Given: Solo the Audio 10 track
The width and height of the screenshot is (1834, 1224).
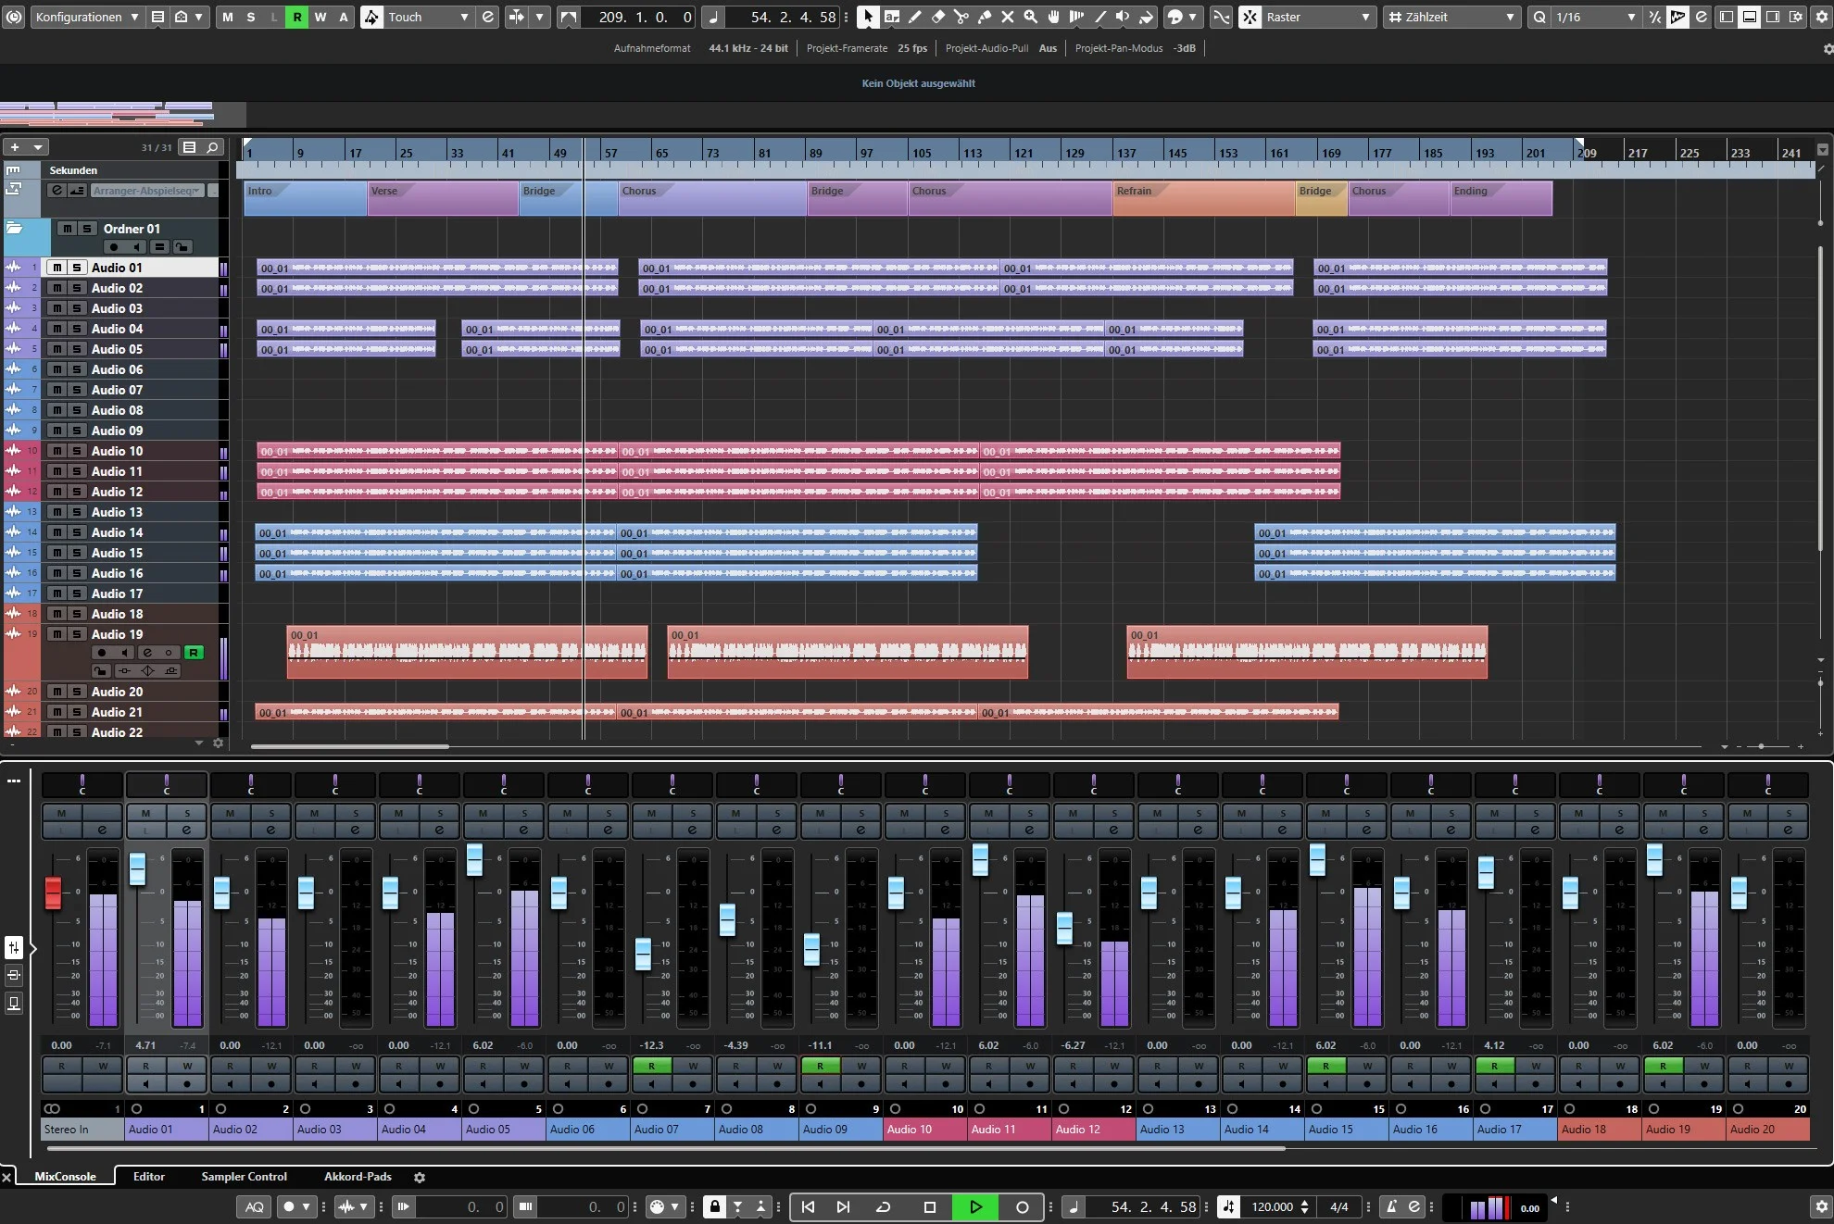Looking at the screenshot, I should tap(77, 451).
